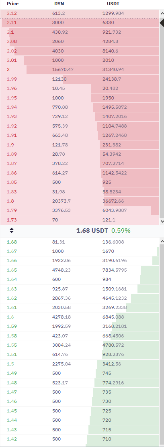164x447 pixels.
Task: Pick the ask row priced at 2
Action: (80, 69)
